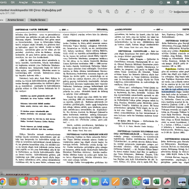Open Contacts from the Dock
Screen dimensions: 189x189
point(13,181)
